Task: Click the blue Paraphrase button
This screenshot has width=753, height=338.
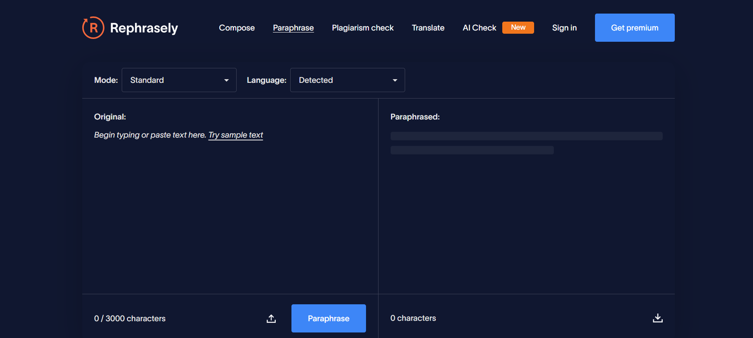Action: point(328,318)
